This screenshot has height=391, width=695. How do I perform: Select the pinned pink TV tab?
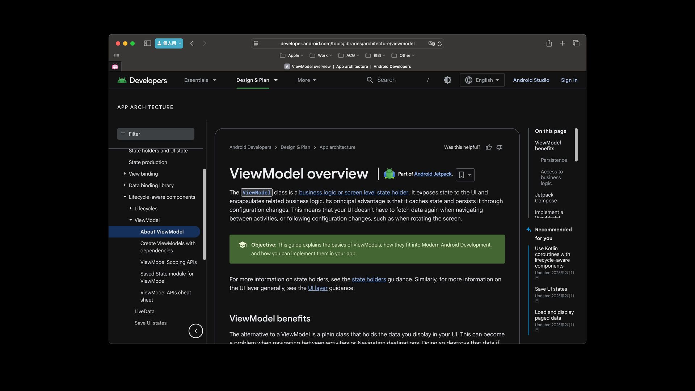(115, 67)
